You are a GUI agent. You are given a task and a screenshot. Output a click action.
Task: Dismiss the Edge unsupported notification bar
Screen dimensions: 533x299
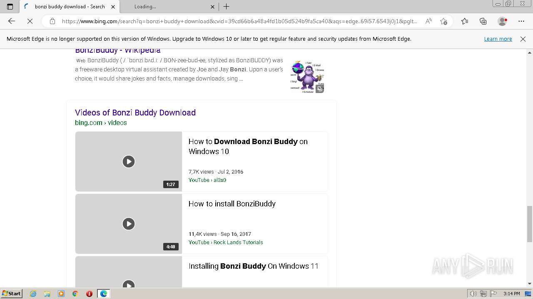click(523, 39)
